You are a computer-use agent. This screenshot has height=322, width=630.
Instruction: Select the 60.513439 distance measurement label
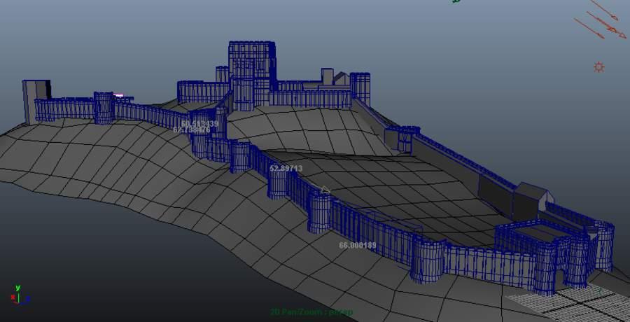click(199, 124)
